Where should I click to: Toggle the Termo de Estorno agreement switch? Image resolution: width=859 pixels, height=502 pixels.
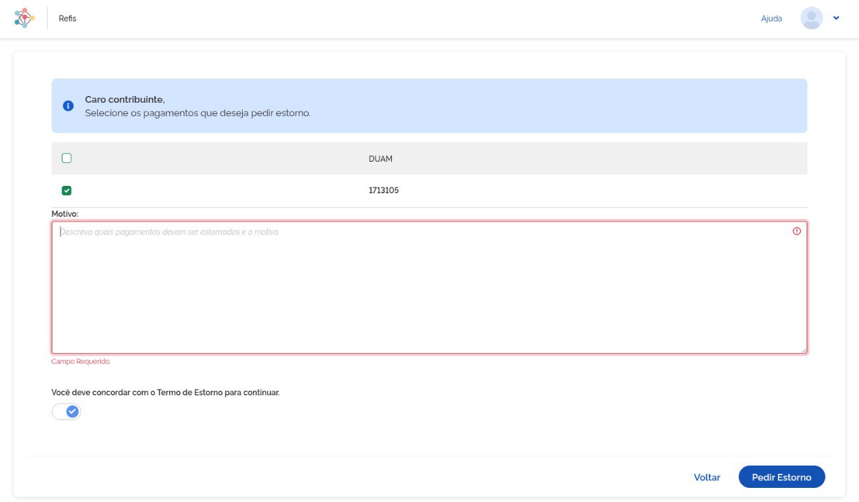coord(66,411)
